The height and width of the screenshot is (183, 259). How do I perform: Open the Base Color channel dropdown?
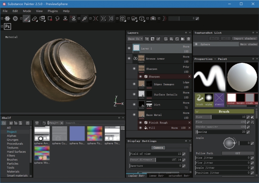[135, 39]
